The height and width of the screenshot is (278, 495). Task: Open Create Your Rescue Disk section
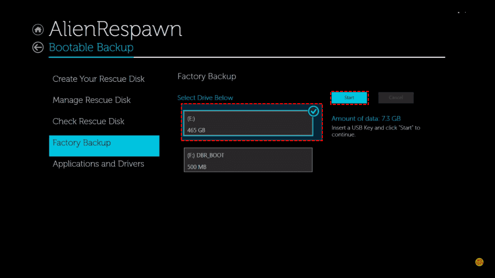(99, 79)
